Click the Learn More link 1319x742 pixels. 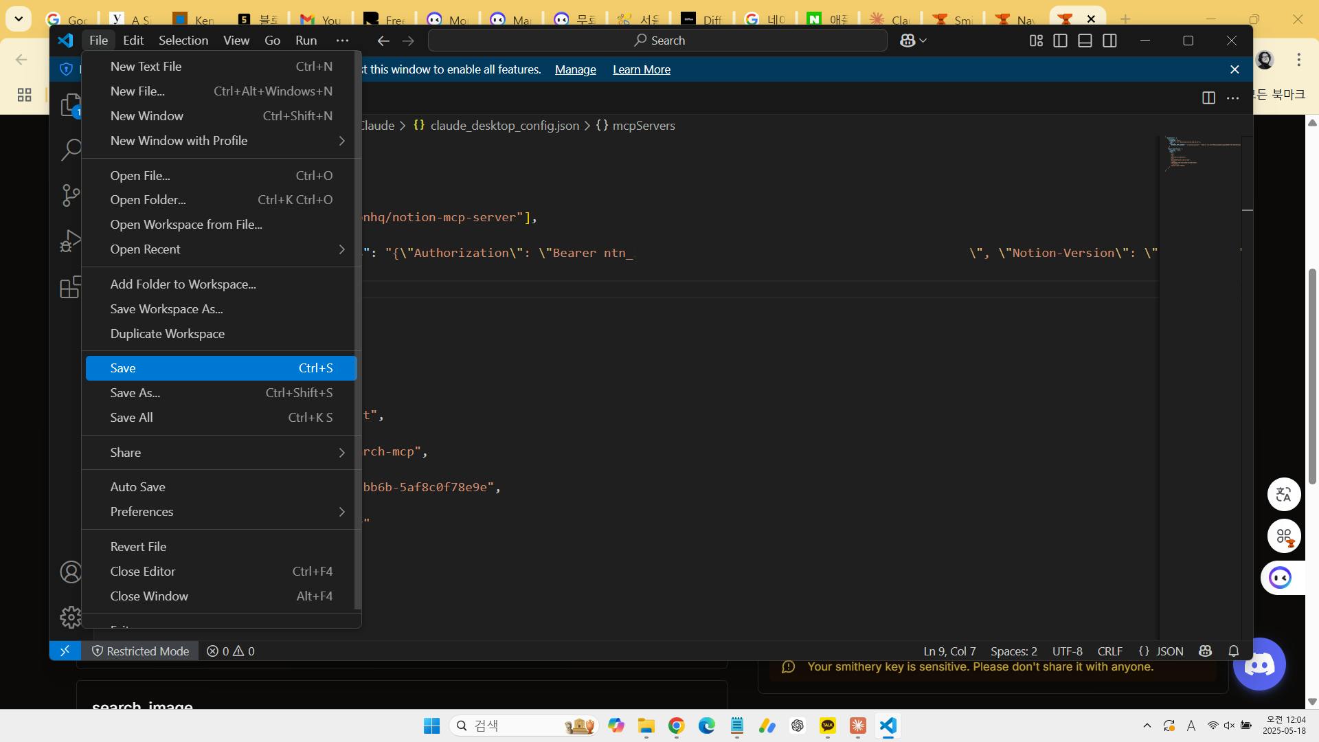[x=641, y=69]
